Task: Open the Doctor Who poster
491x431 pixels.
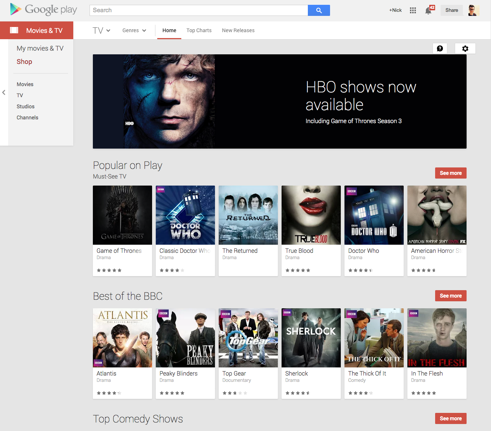Action: pos(374,215)
